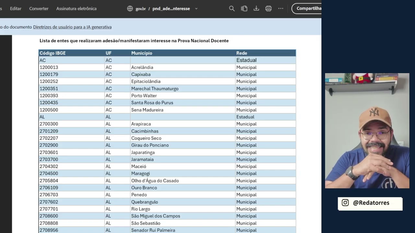Select the Capixaba municipality cell
The width and height of the screenshot is (415, 233).
[183, 74]
